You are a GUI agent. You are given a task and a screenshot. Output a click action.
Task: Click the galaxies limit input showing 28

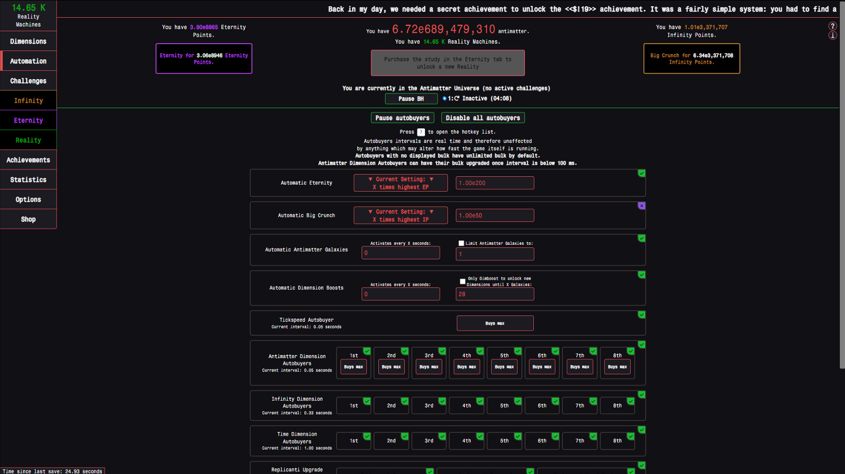[495, 294]
